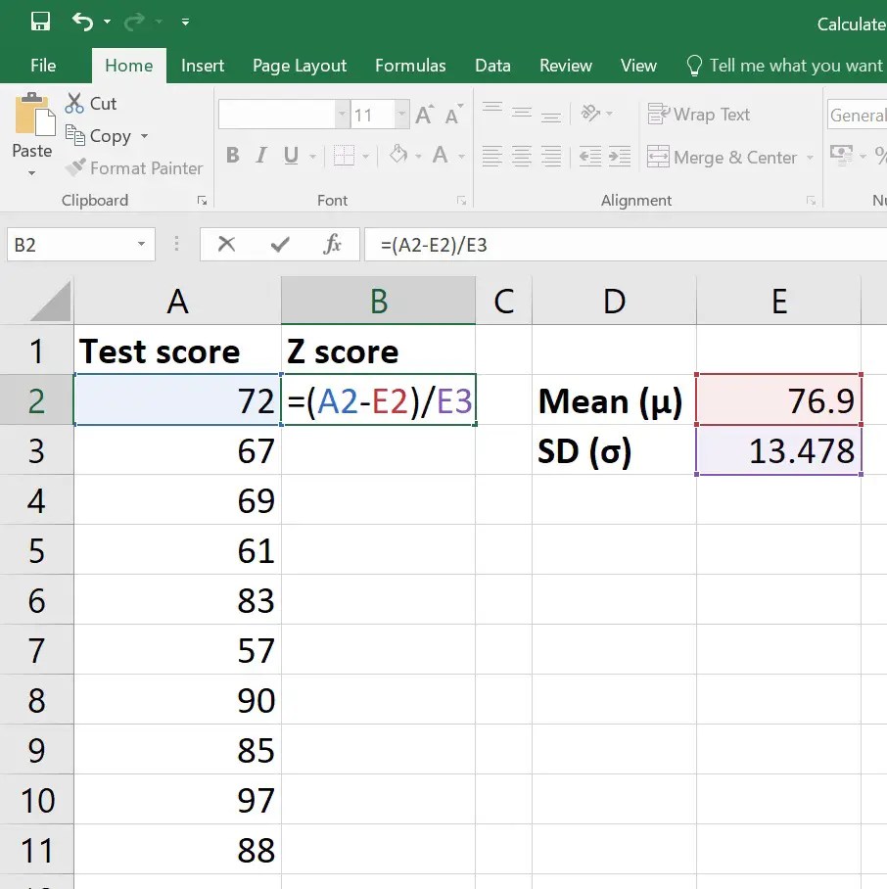This screenshot has width=887, height=889.
Task: Click the Cut scissors icon
Action: pos(74,103)
